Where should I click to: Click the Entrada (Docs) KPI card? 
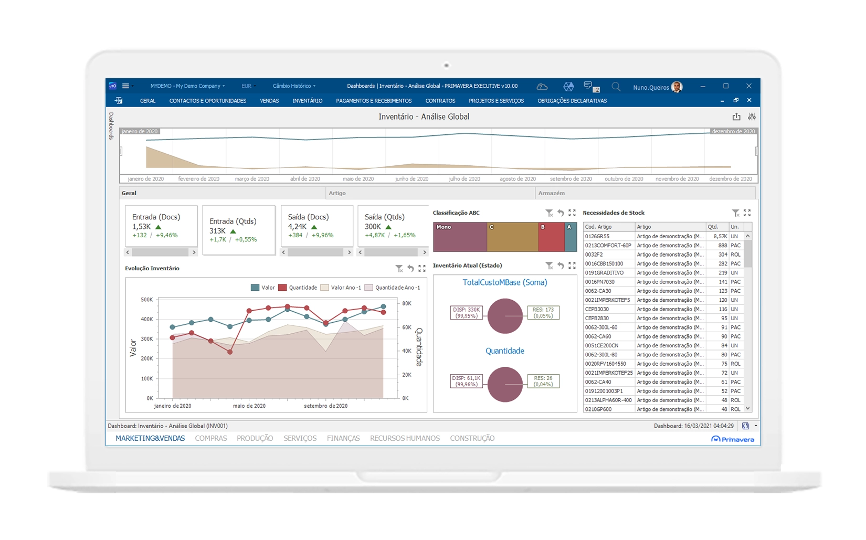tap(161, 226)
